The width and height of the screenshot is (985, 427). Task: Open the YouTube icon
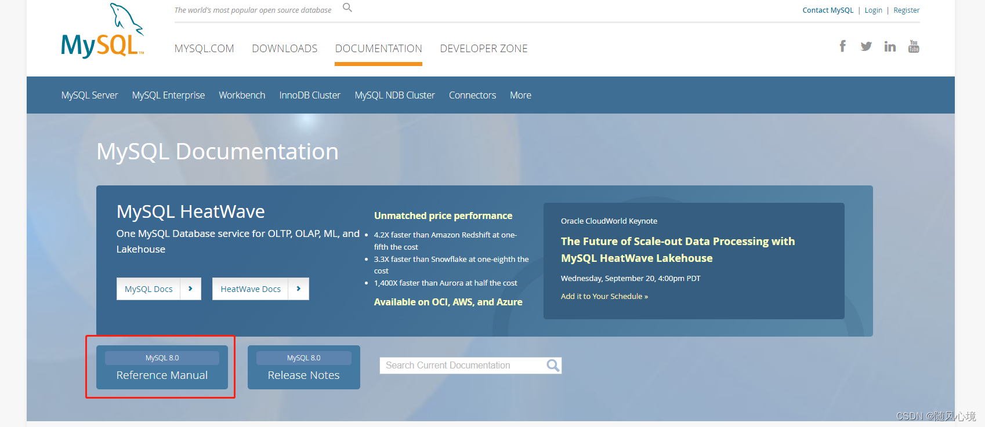914,46
